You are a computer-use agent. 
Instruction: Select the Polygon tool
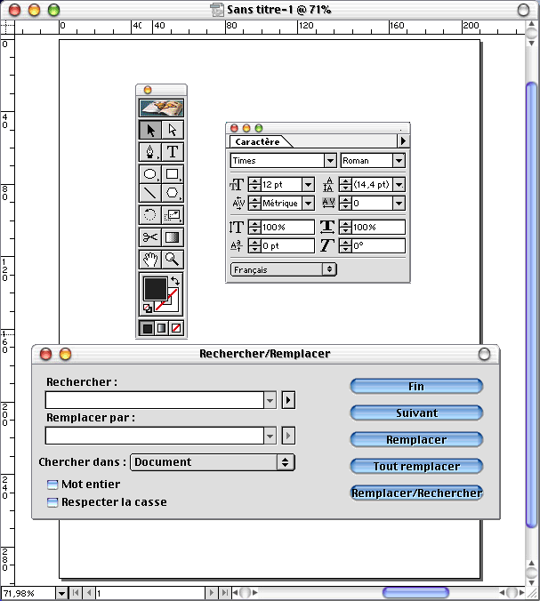(x=173, y=193)
